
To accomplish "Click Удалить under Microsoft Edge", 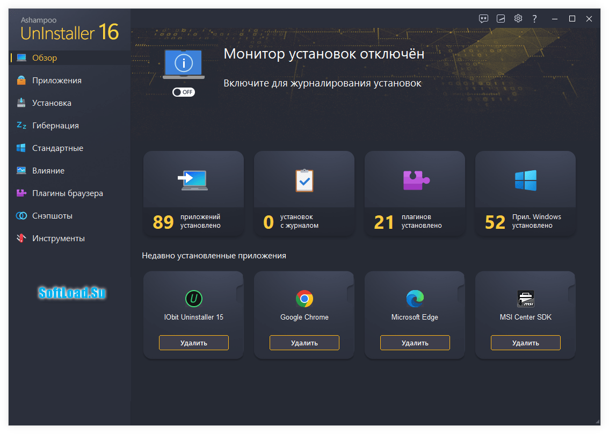I will [415, 343].
